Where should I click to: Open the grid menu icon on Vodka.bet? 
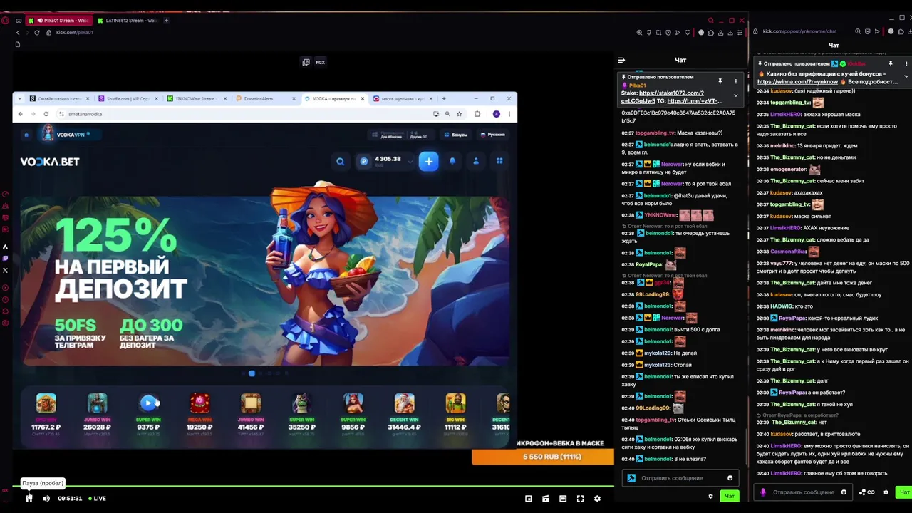click(x=499, y=162)
